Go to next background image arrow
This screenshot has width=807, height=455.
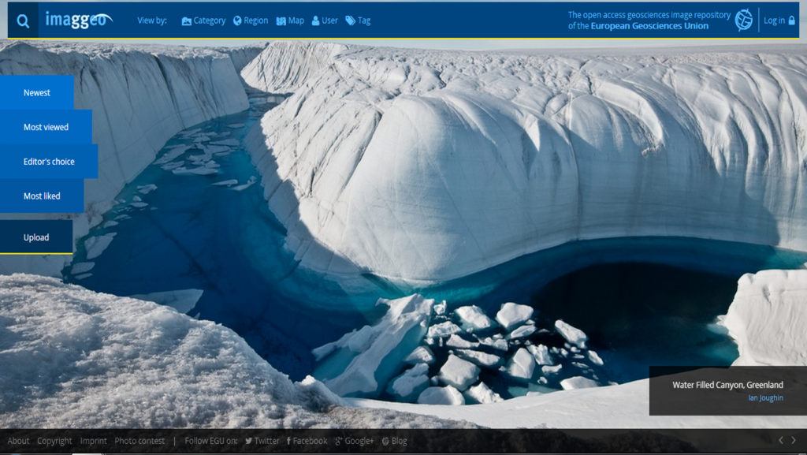[x=794, y=440]
